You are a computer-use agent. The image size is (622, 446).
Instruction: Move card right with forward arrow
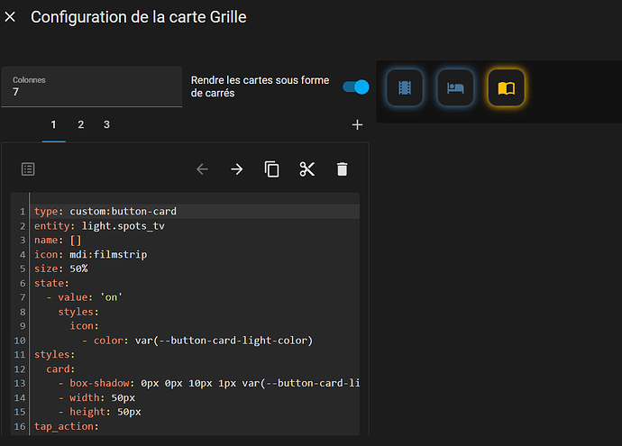point(237,169)
